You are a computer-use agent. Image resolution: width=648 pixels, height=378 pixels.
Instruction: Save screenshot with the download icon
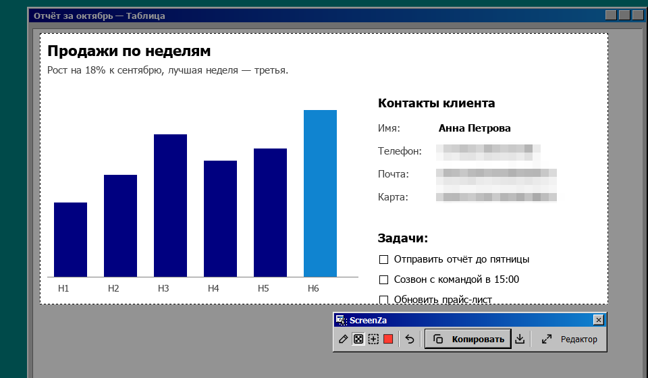tap(520, 339)
